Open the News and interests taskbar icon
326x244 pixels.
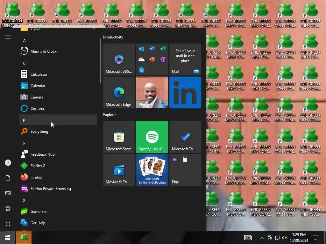248,238
